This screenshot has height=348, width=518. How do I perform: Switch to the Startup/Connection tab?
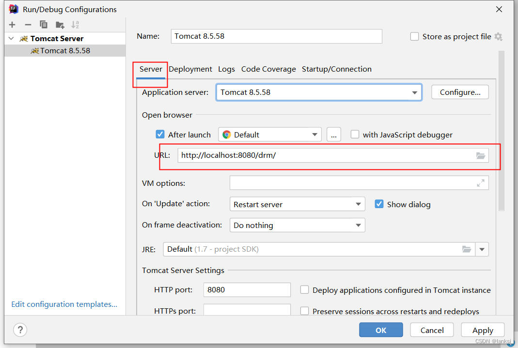tap(336, 69)
